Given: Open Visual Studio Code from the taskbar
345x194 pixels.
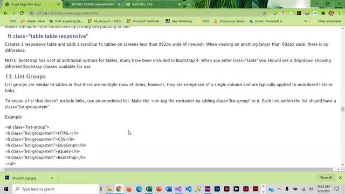Looking at the screenshot, I should 188,189.
